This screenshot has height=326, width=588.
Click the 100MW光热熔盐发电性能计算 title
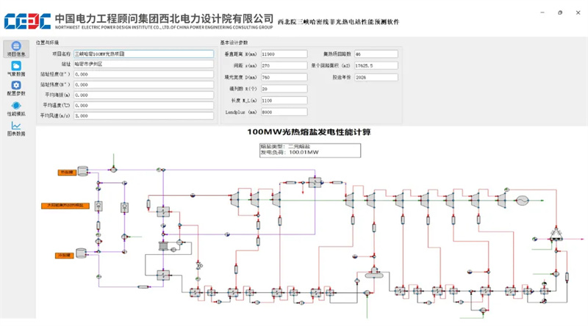pyautogui.click(x=309, y=132)
